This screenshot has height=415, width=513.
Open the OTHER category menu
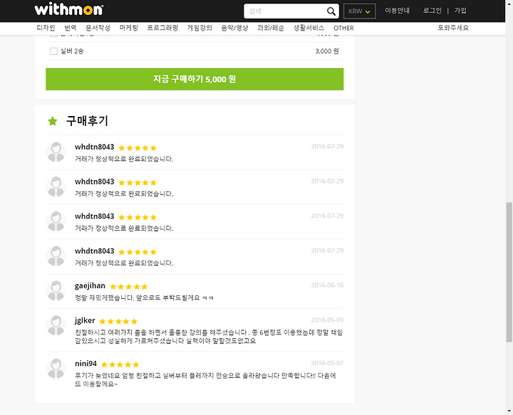[x=343, y=28]
